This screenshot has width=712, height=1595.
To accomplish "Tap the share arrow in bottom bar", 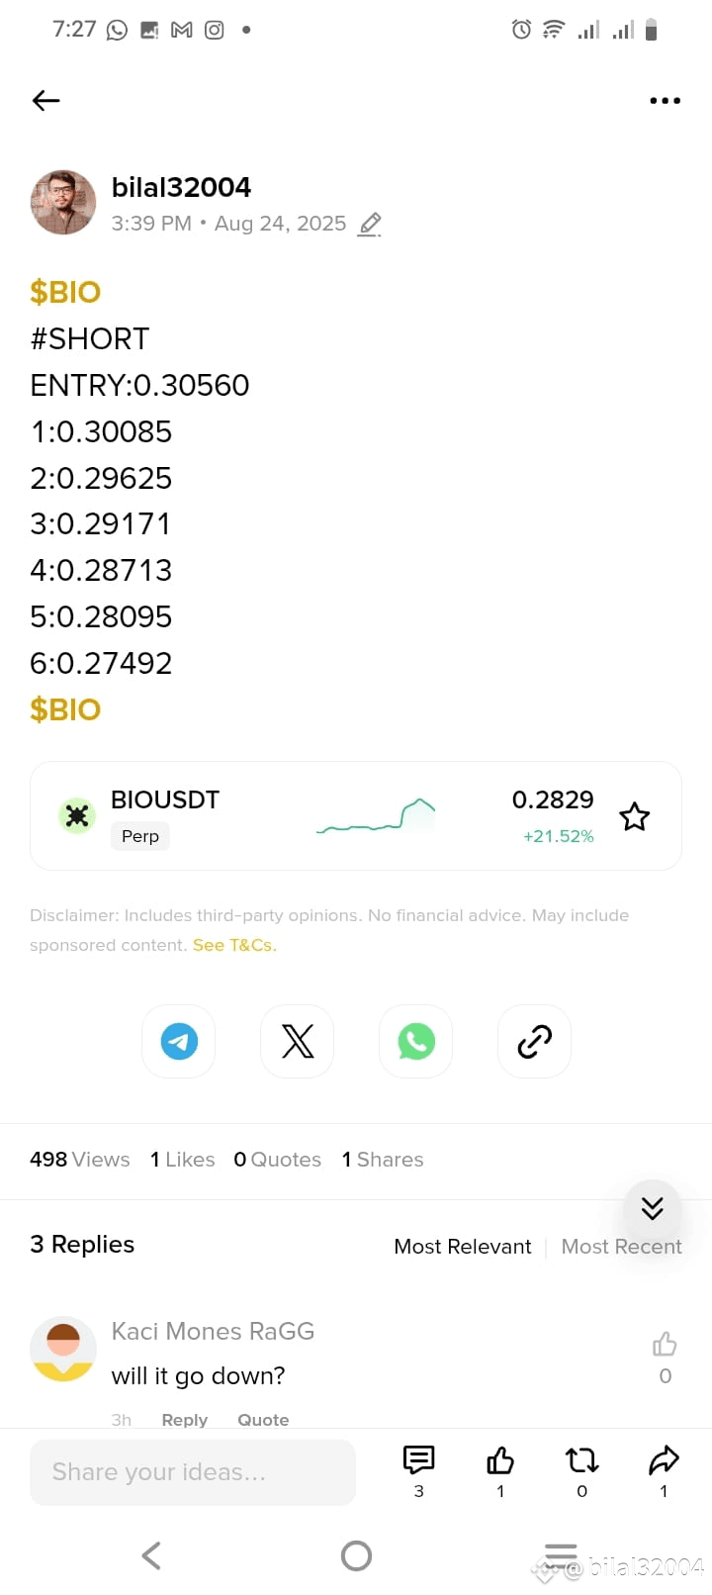I will tap(664, 1460).
